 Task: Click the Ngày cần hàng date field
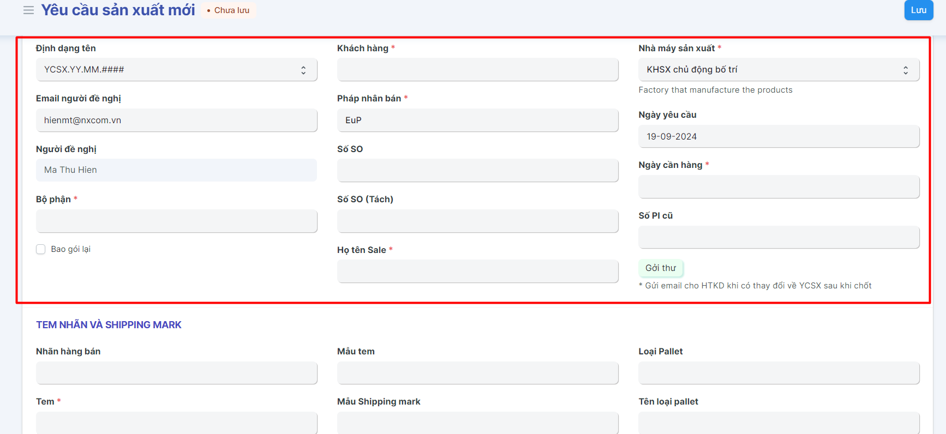coord(779,187)
